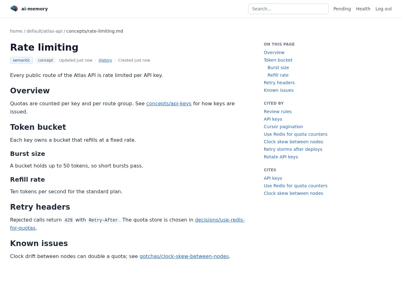Open Review rules under Cited By
Viewport: 402px width, 291px height.
tap(278, 112)
